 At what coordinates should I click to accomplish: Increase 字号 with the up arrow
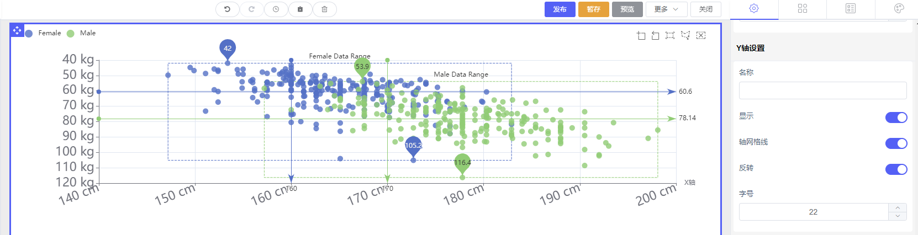tap(898, 208)
